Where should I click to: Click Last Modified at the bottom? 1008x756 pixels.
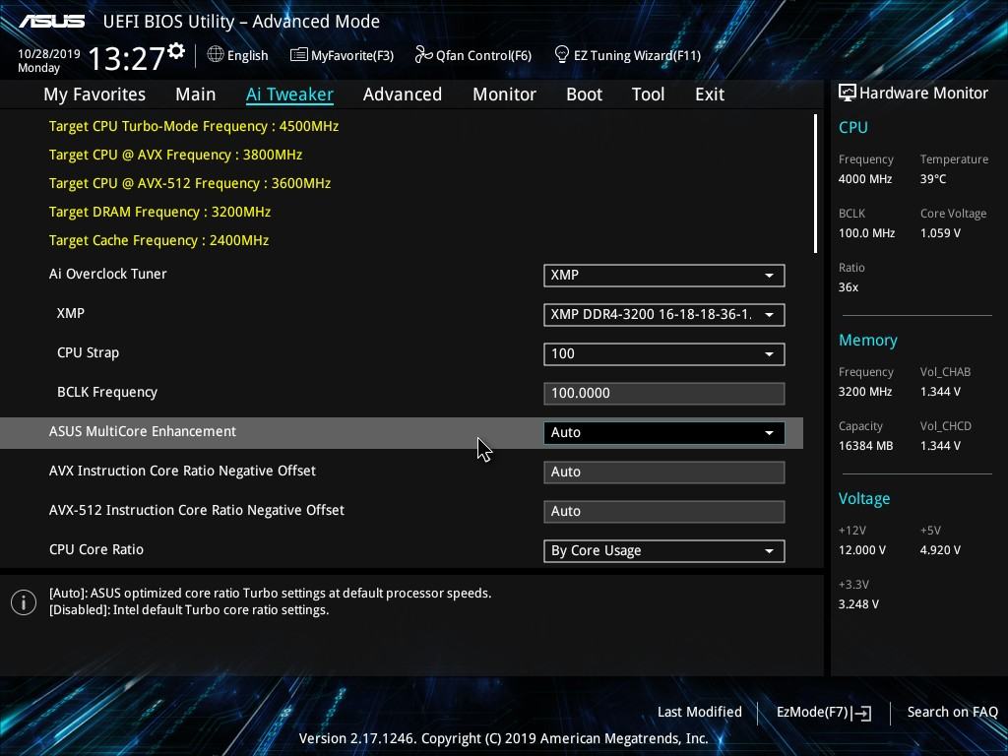click(700, 712)
